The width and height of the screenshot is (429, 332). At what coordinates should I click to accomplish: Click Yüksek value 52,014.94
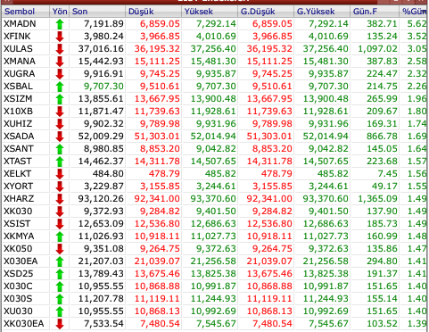point(213,137)
